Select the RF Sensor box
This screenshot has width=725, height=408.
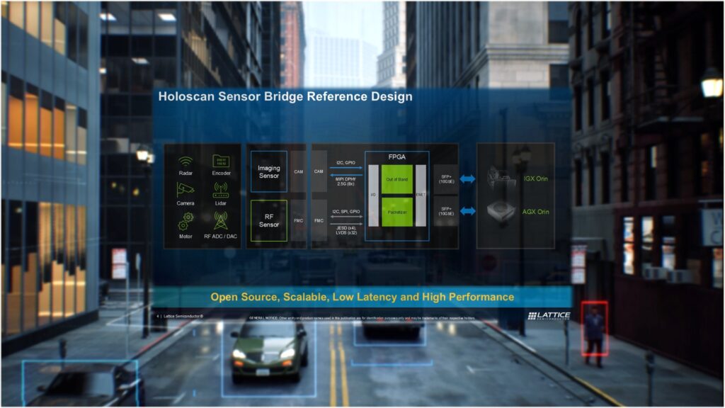point(268,221)
